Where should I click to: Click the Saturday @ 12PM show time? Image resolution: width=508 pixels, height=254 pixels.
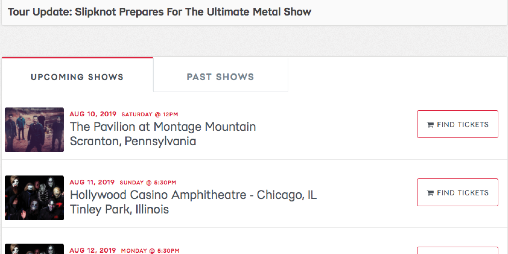click(150, 114)
